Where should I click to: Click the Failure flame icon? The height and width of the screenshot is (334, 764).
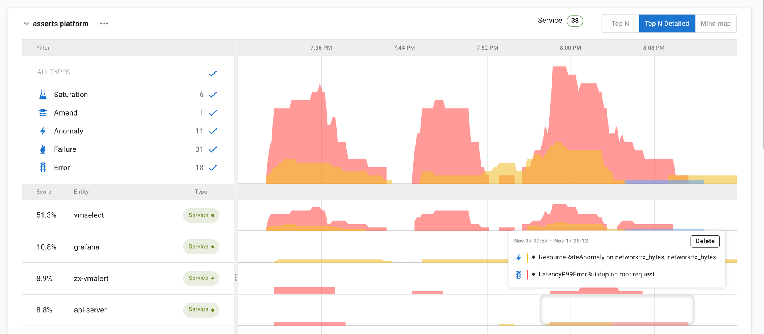(x=43, y=149)
